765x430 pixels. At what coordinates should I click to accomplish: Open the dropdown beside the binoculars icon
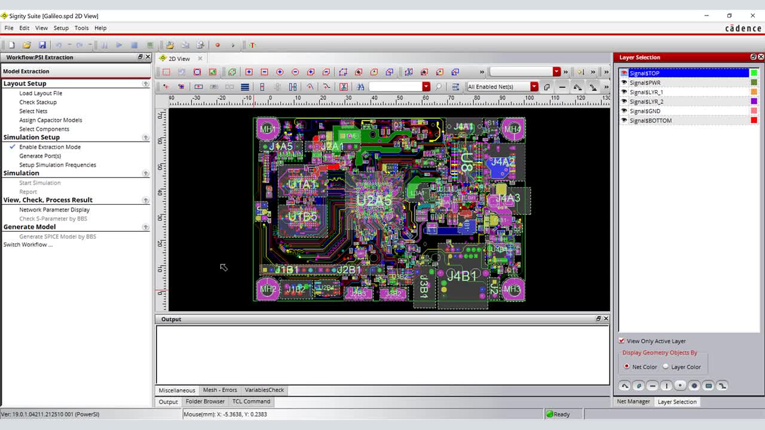[x=426, y=87]
